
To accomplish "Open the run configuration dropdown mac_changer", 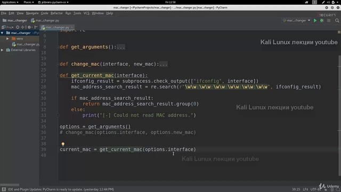I will coord(297,20).
